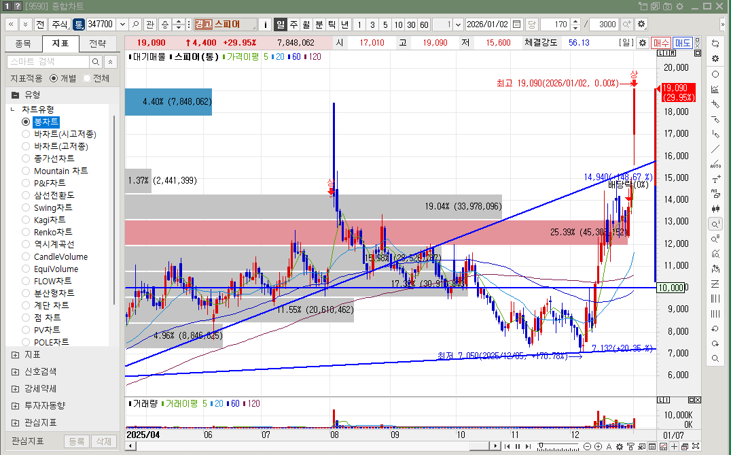The width and height of the screenshot is (731, 455).
Task: Expand the 강세약세 tree section
Action: [x=16, y=389]
